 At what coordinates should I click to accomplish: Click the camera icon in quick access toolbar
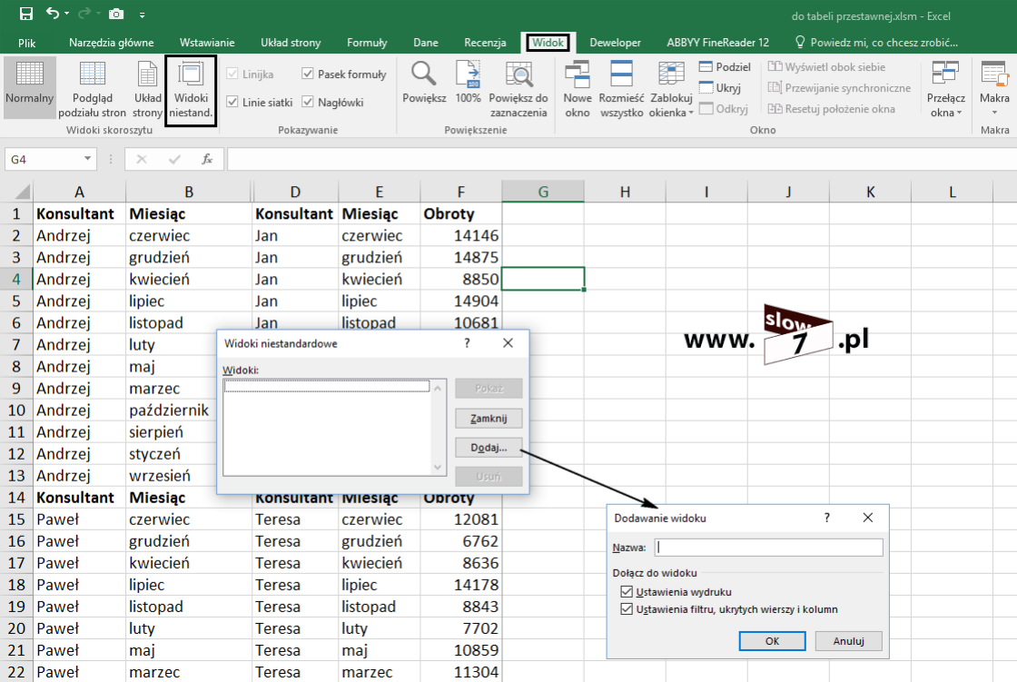pos(116,14)
